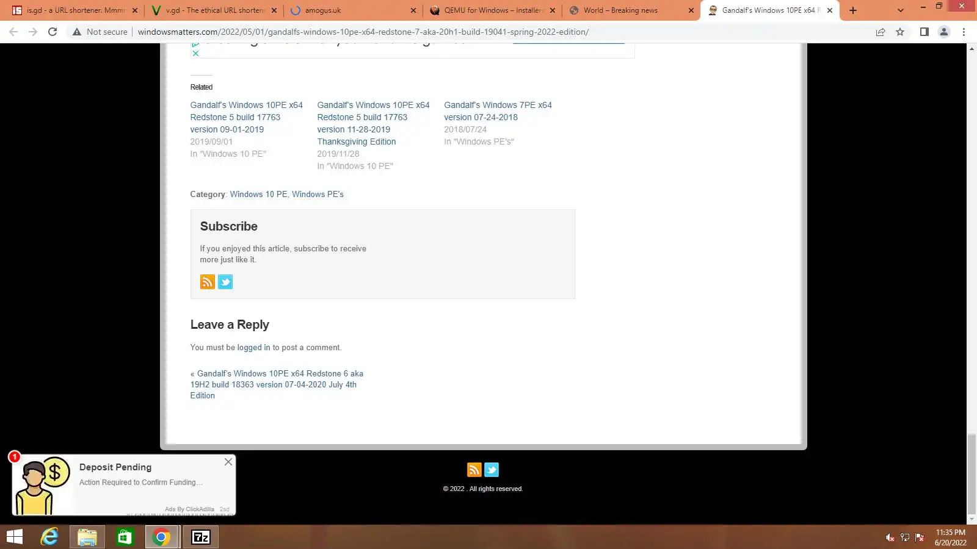The image size is (977, 549).
Task: Open the Windows Start button
Action: [x=15, y=537]
